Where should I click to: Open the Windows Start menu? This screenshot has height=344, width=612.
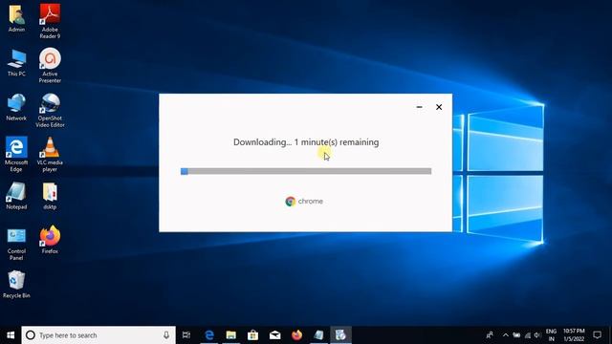11,335
